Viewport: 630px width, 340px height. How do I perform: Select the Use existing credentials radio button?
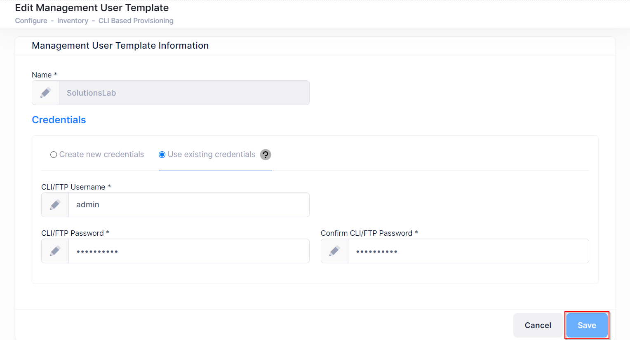click(x=162, y=155)
